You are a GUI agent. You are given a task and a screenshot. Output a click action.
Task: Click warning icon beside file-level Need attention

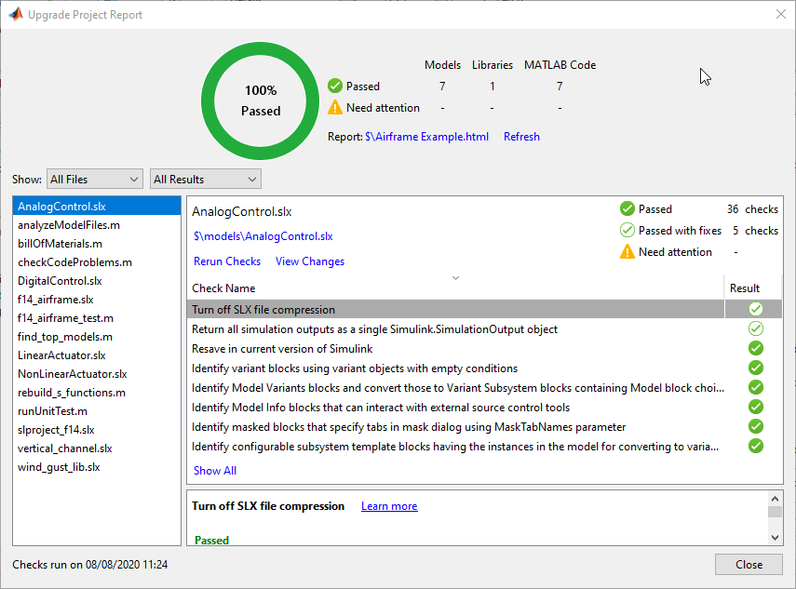point(627,251)
